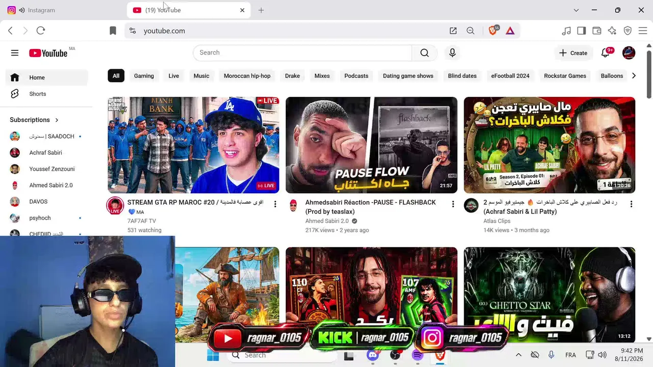Open OBS Studio from the taskbar
The width and height of the screenshot is (653, 367).
[395, 355]
